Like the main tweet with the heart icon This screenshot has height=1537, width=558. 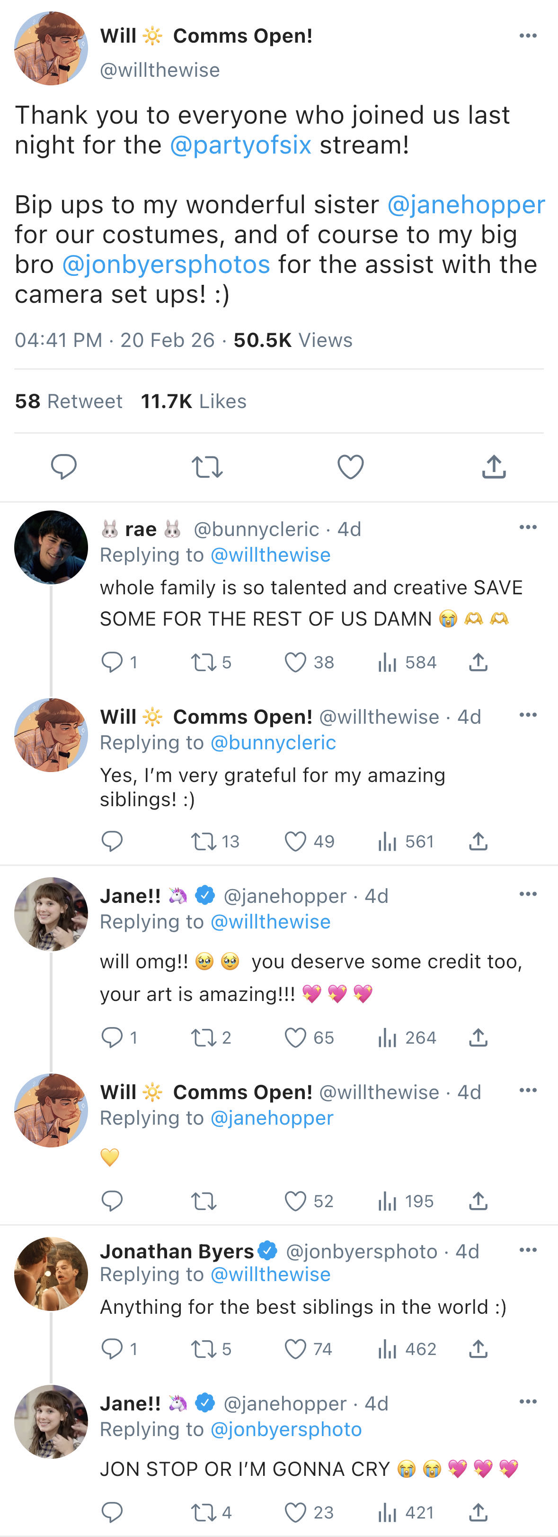click(350, 466)
